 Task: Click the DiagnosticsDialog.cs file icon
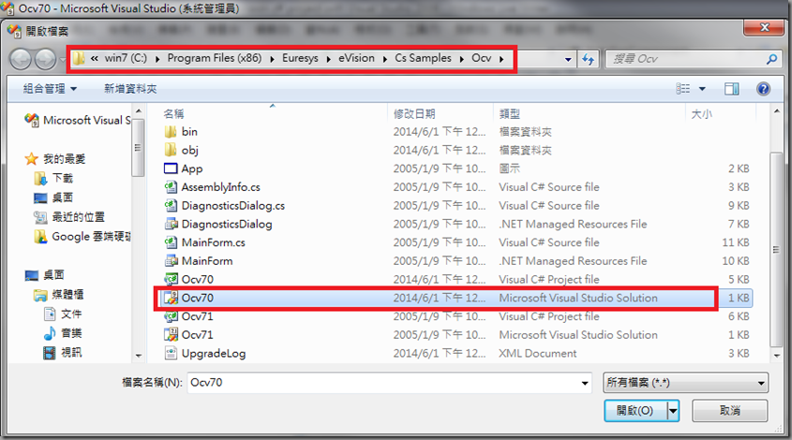coord(171,205)
